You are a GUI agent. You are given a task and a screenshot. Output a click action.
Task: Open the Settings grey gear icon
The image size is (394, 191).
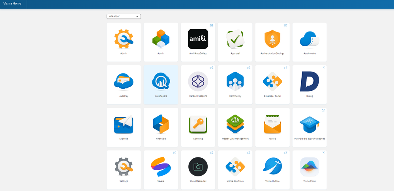point(124,167)
